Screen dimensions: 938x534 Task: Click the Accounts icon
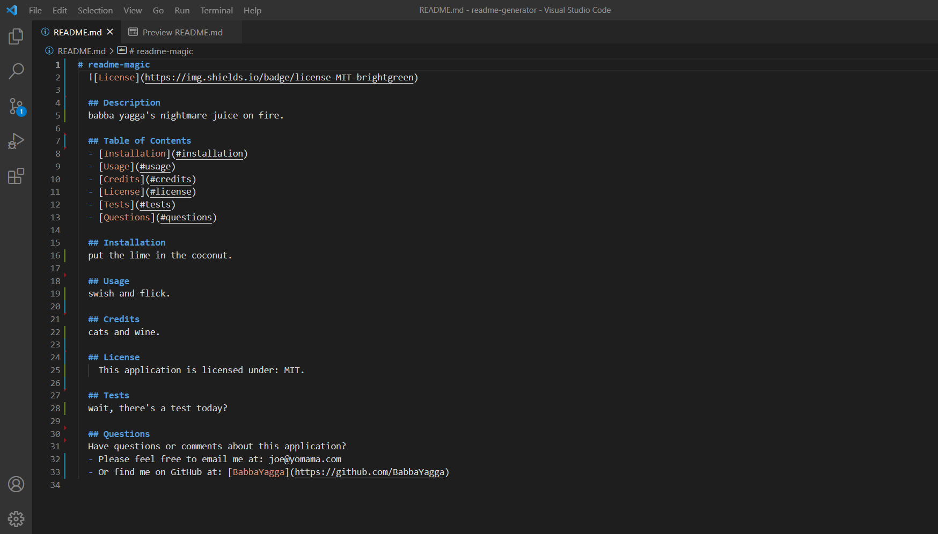point(16,484)
